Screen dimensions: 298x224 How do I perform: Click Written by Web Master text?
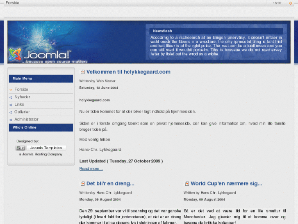97,81
